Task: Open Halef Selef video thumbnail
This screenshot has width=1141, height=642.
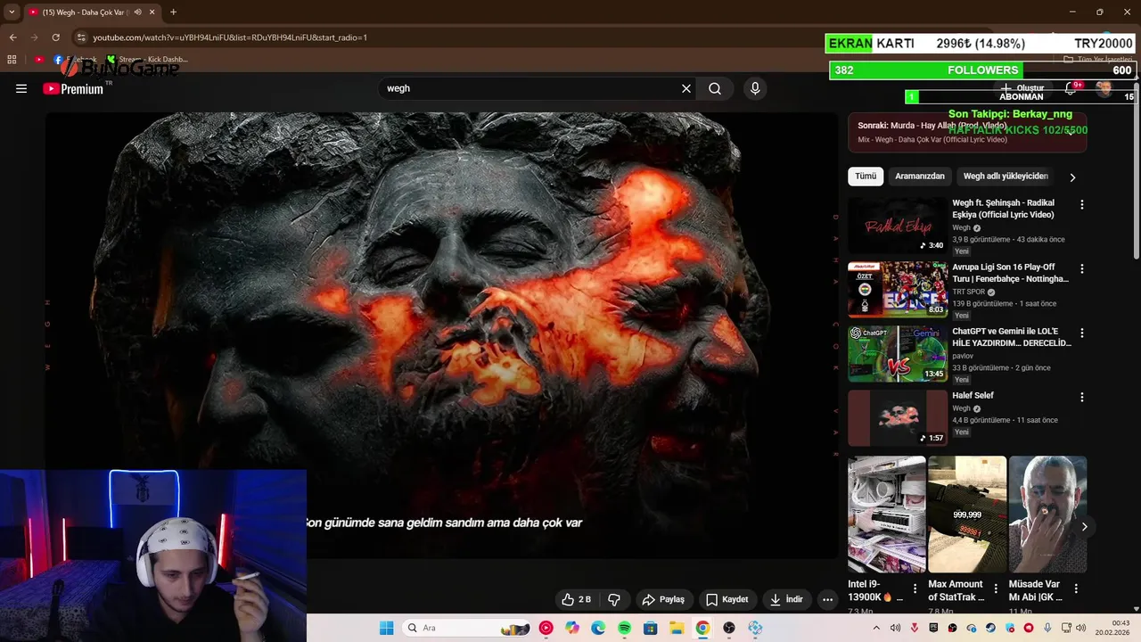Action: [x=898, y=417]
